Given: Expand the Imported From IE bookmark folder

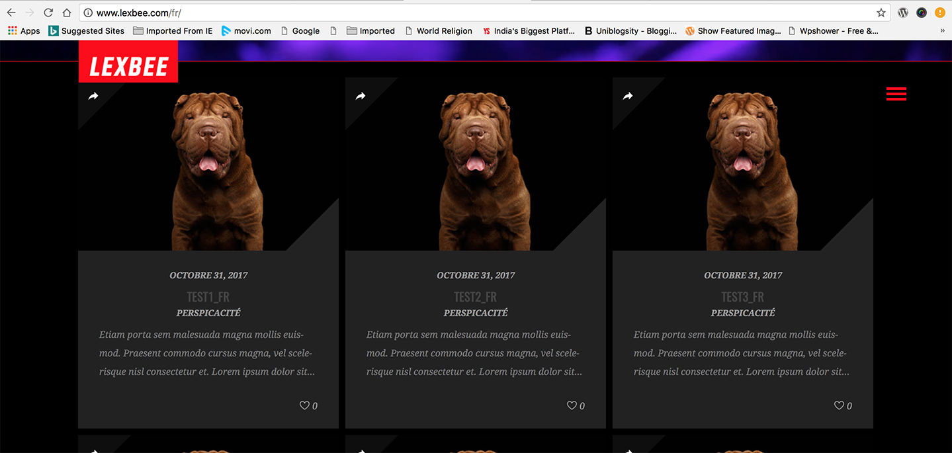Looking at the screenshot, I should pyautogui.click(x=173, y=30).
